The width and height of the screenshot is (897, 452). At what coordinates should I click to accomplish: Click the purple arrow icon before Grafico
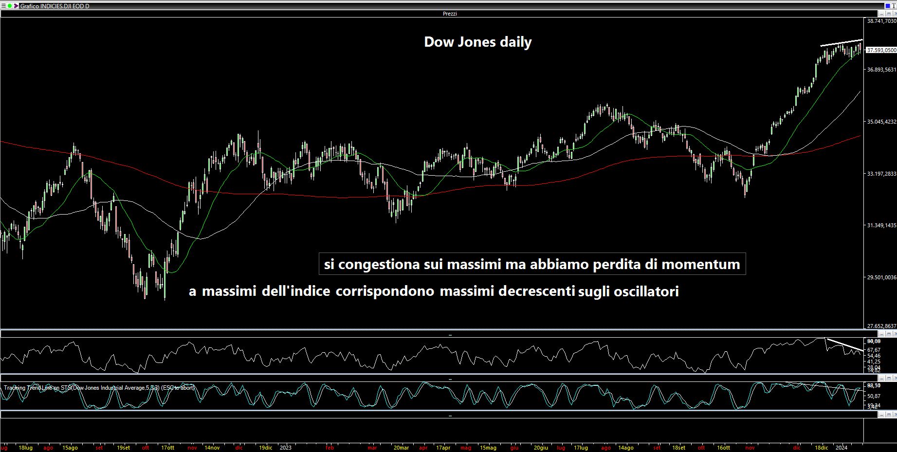coord(16,6)
